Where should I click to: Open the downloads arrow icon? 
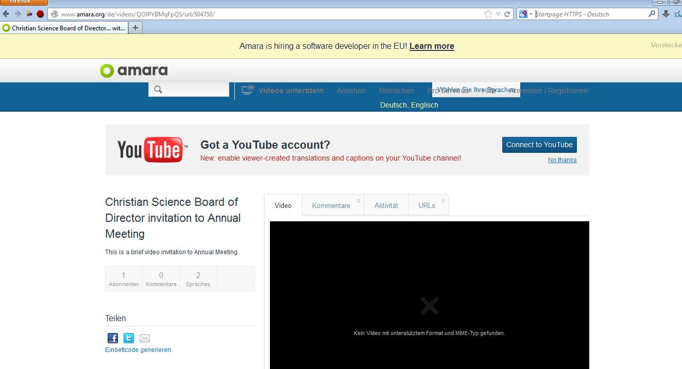click(x=666, y=14)
